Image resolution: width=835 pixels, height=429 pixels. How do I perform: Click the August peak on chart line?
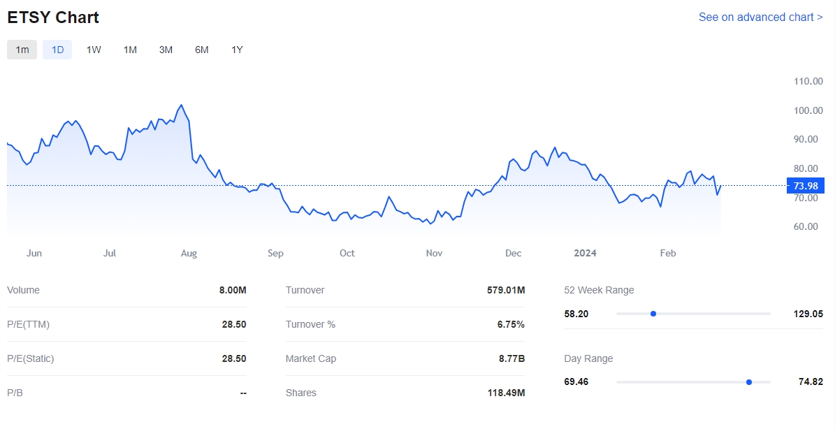point(182,106)
